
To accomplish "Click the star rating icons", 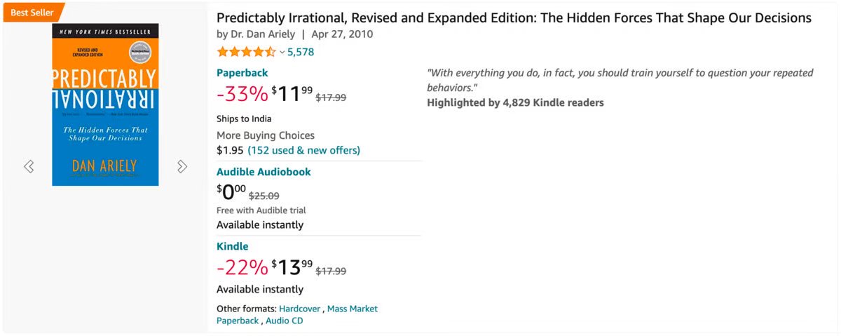I will pos(246,52).
